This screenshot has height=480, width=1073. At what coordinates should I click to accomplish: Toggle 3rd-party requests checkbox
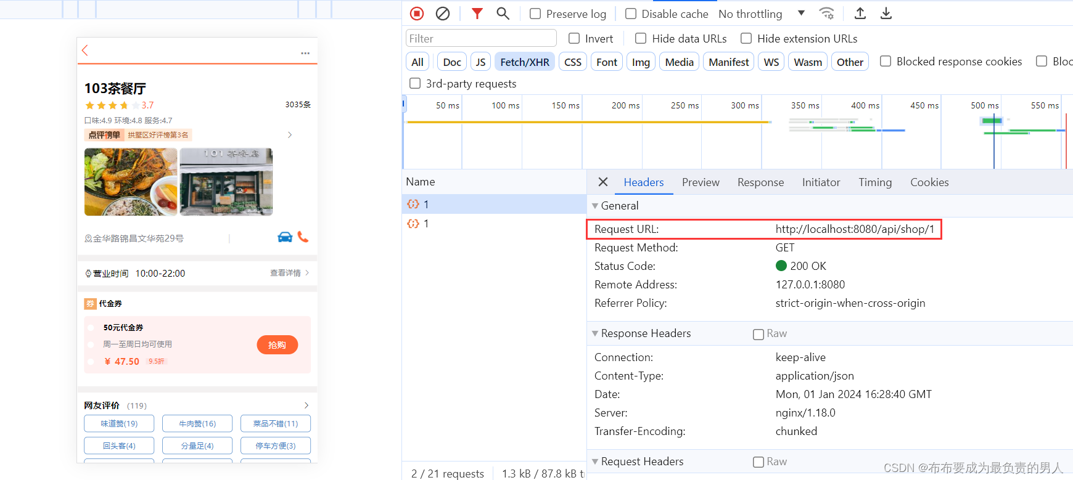point(415,83)
